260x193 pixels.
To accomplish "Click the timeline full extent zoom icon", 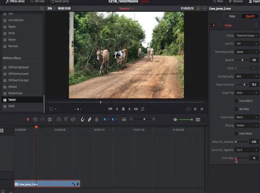I will (124, 119).
